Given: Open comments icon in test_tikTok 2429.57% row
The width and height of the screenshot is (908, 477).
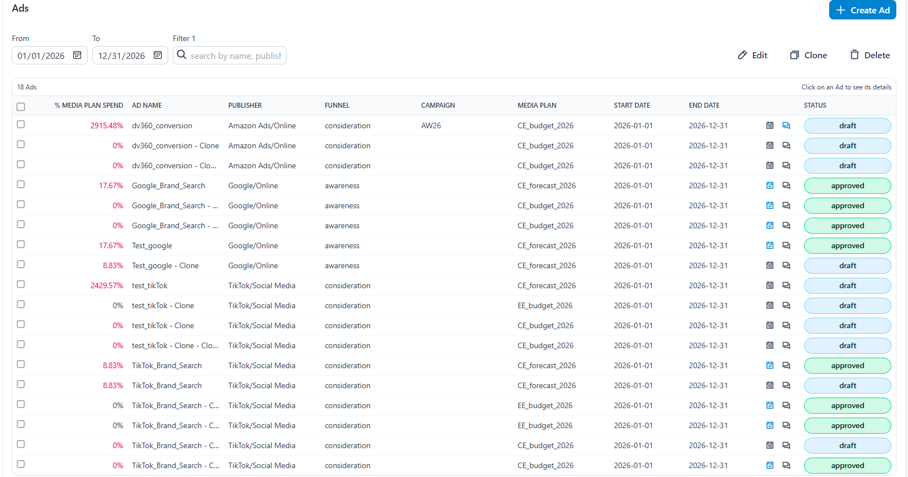Looking at the screenshot, I should click(786, 285).
